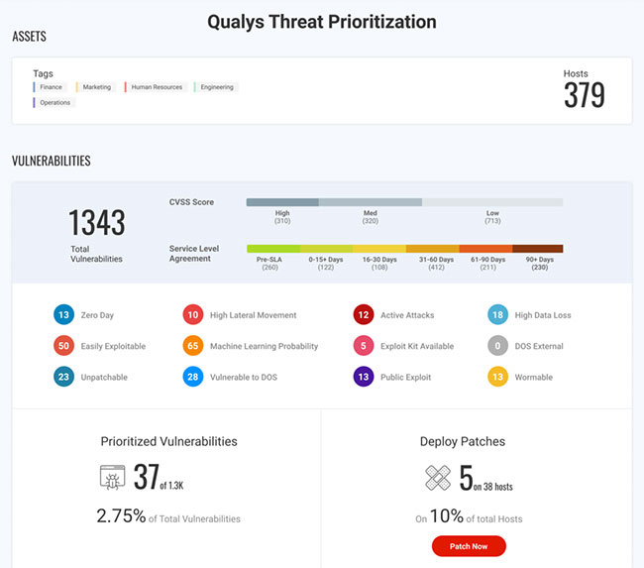Click the 2.75% of Total Vulnerabilities text
This screenshot has width=644, height=568.
tap(168, 516)
